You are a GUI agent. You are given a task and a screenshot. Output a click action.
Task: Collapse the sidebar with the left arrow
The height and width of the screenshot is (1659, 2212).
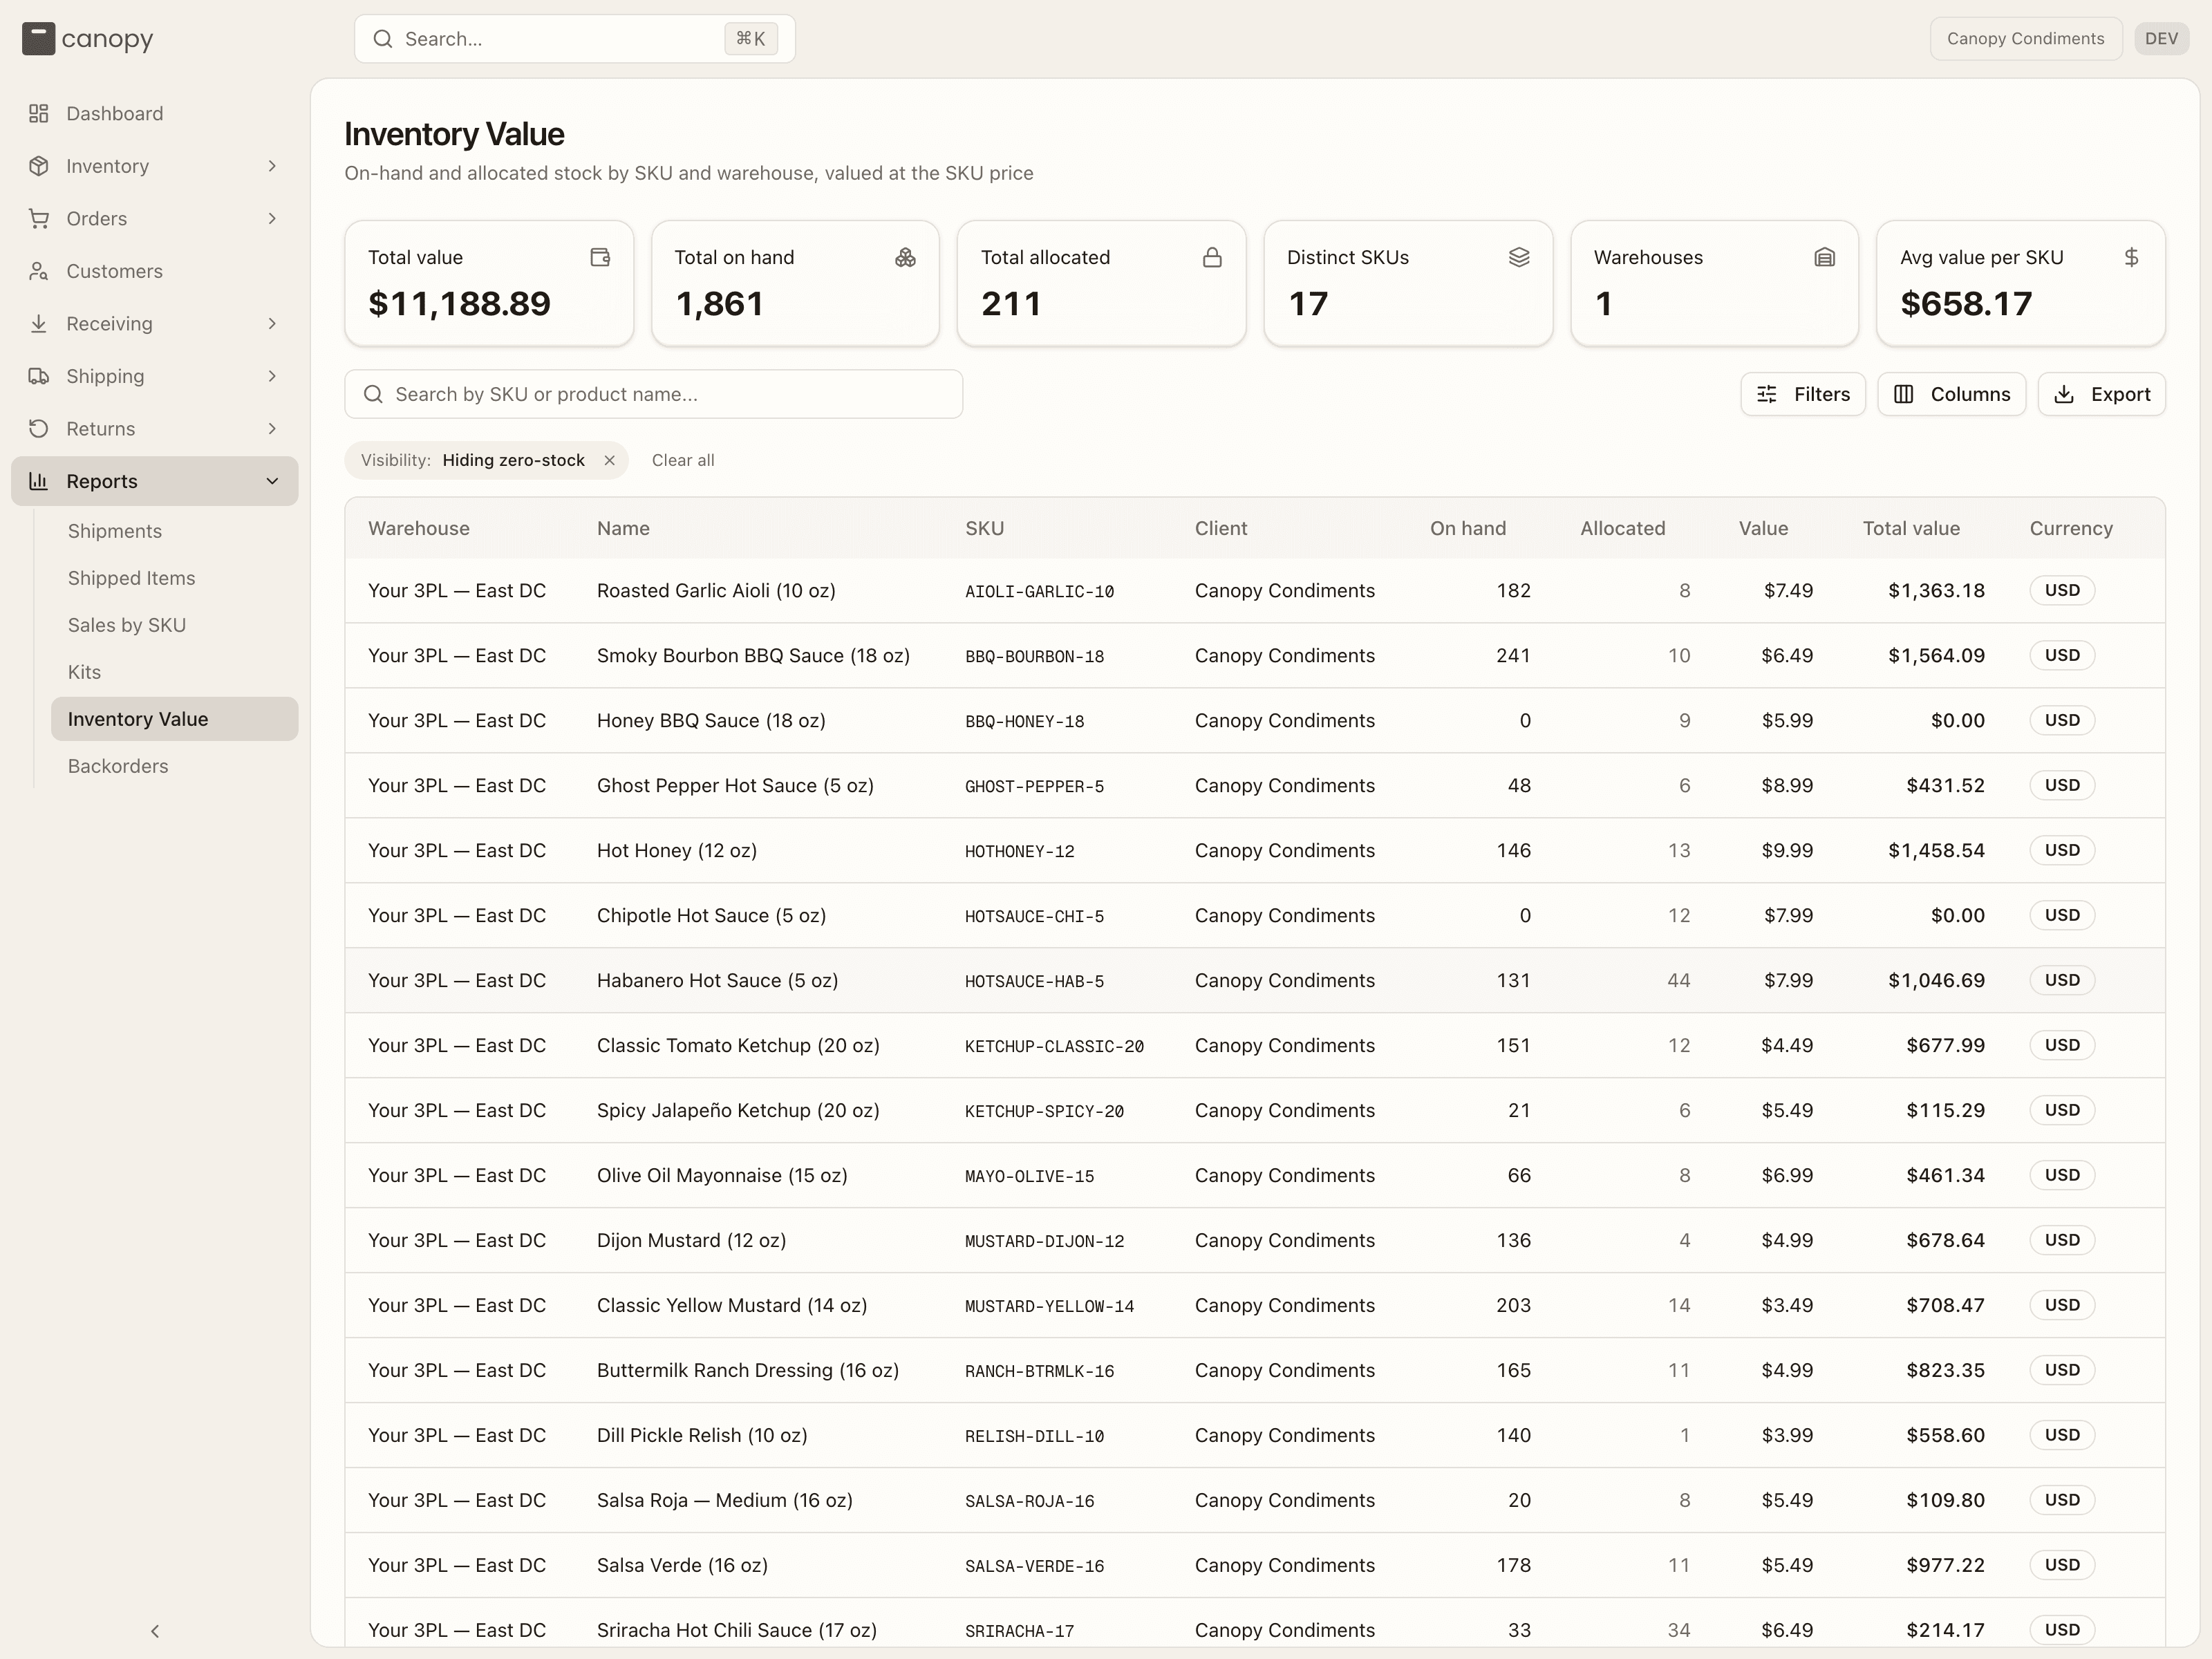[155, 1631]
